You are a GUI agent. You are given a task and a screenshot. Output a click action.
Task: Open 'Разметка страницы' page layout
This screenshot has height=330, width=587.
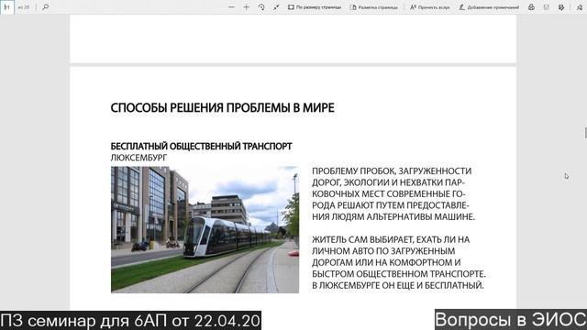pyautogui.click(x=373, y=7)
